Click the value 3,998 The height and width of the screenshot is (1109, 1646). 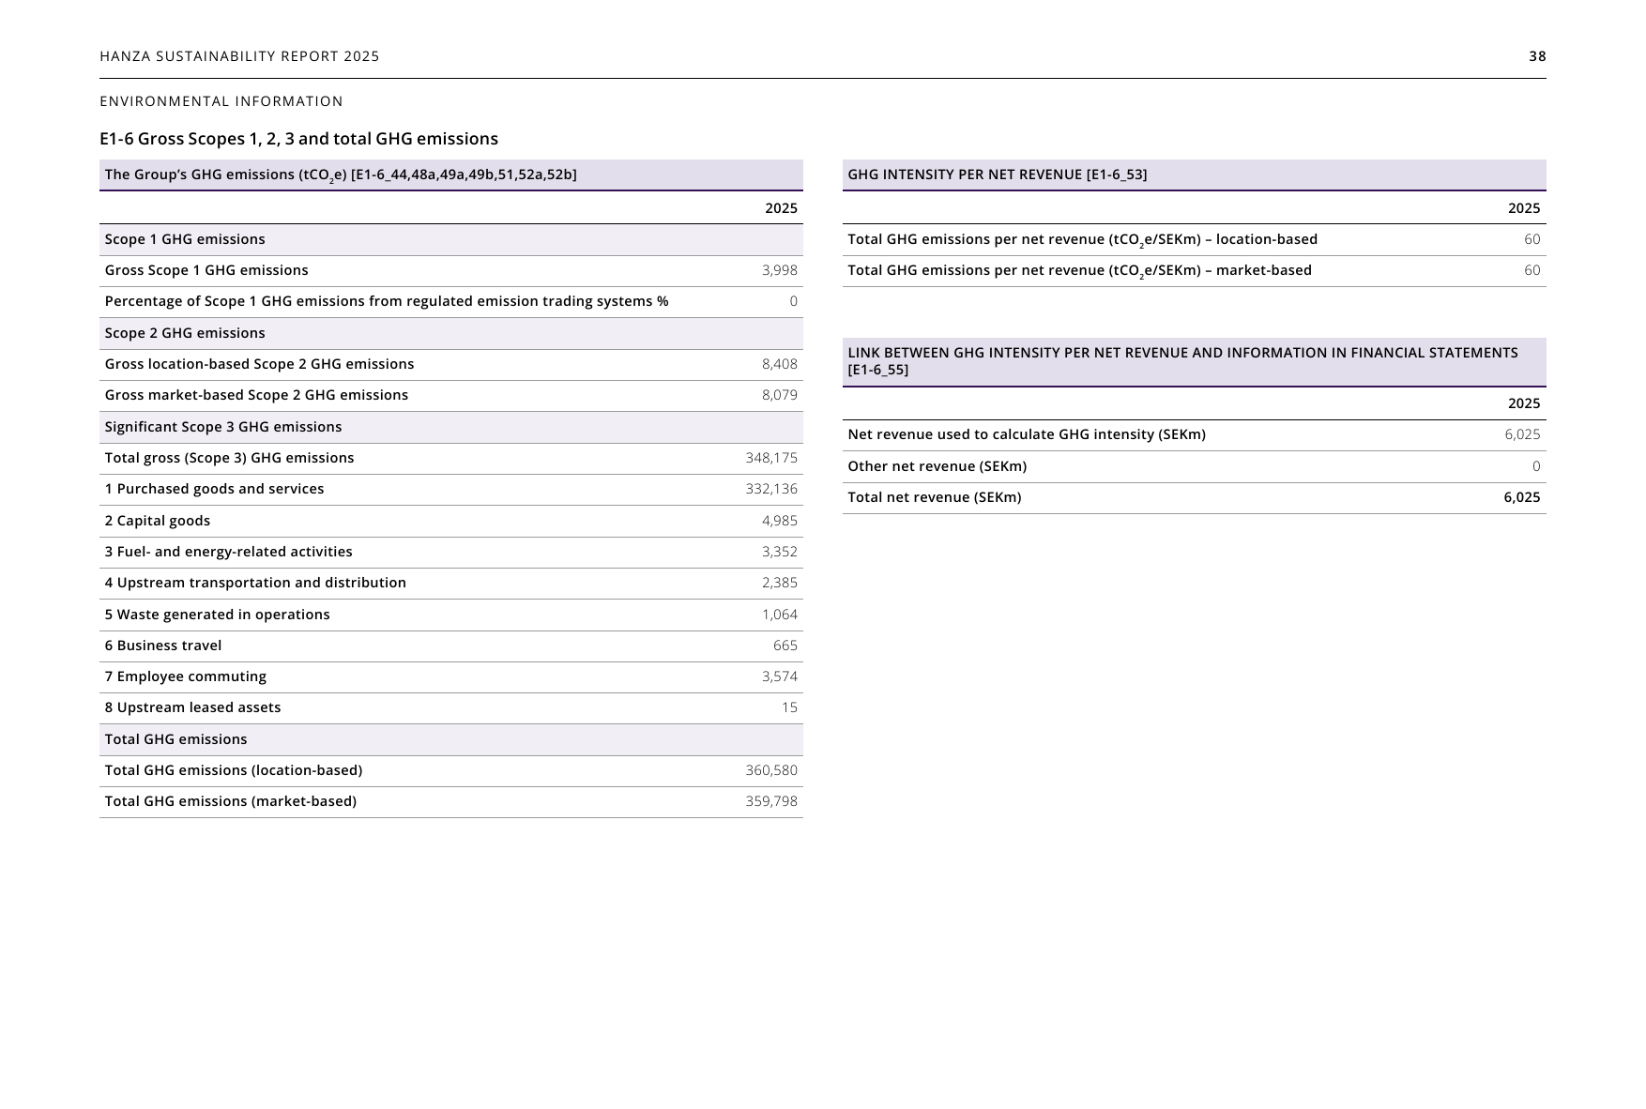tap(779, 270)
